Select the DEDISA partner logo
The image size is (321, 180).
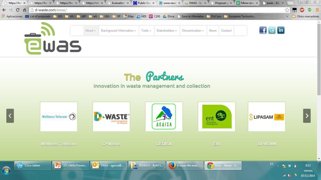pyautogui.click(x=164, y=117)
